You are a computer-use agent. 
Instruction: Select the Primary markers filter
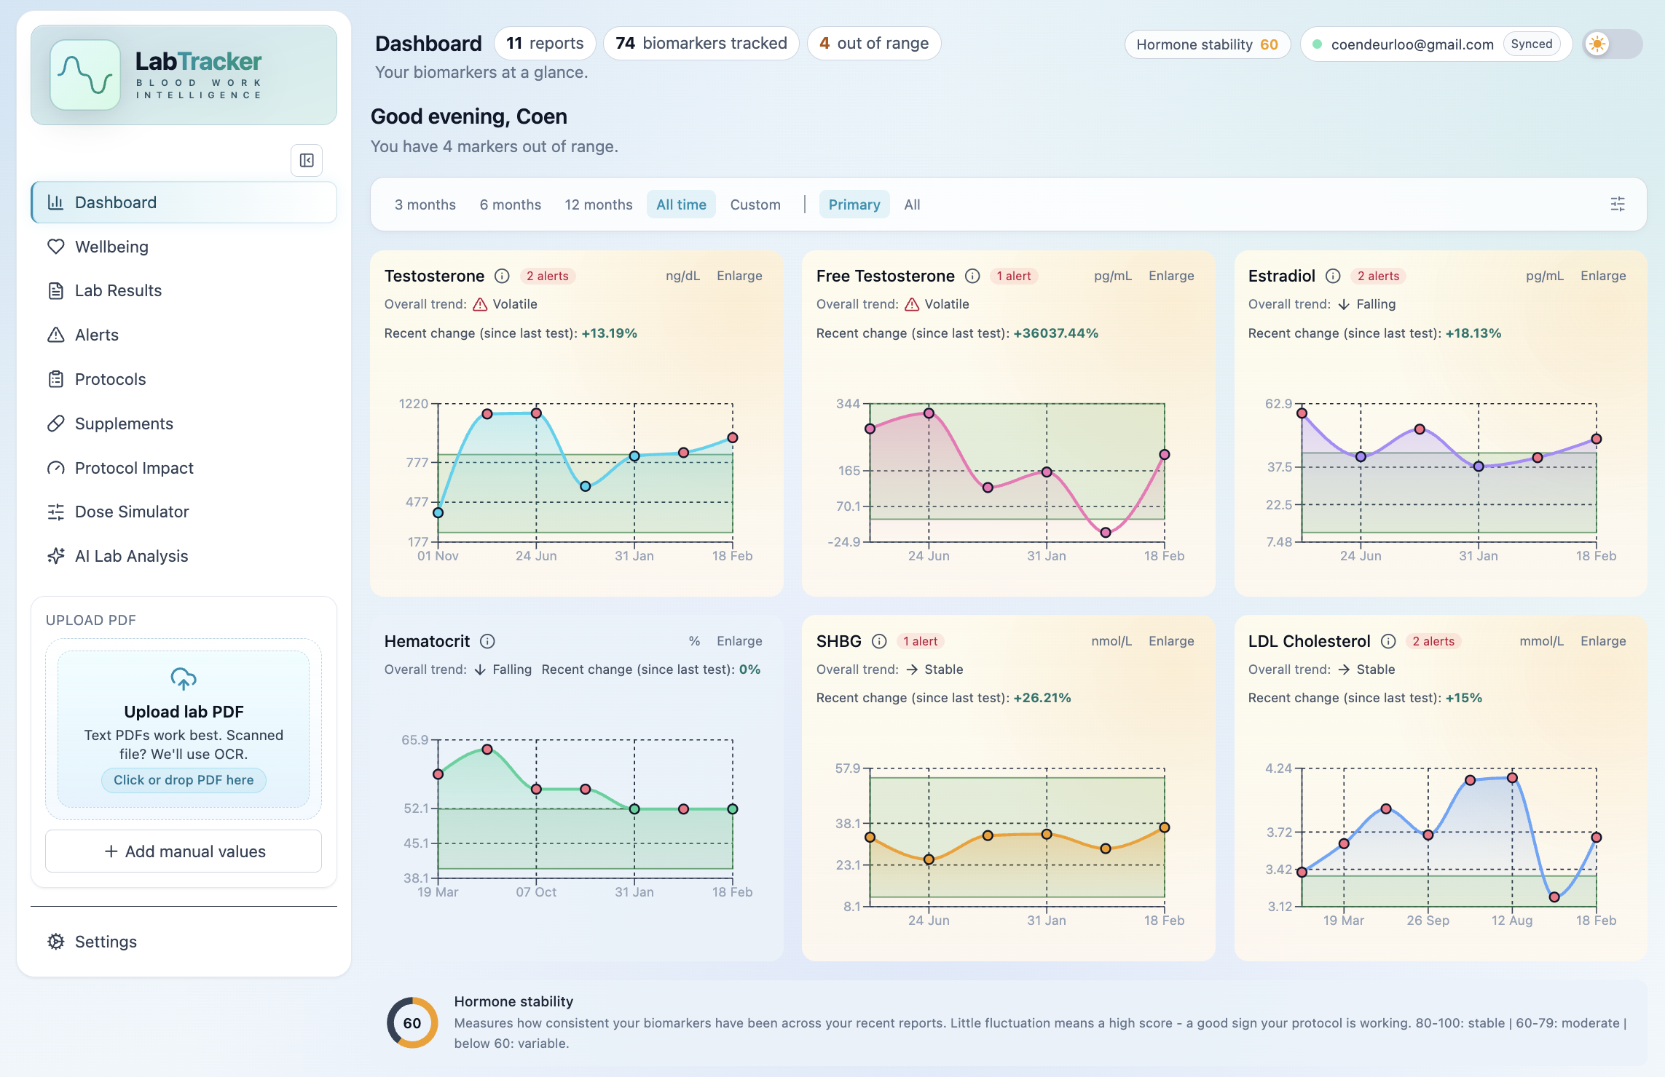(854, 204)
